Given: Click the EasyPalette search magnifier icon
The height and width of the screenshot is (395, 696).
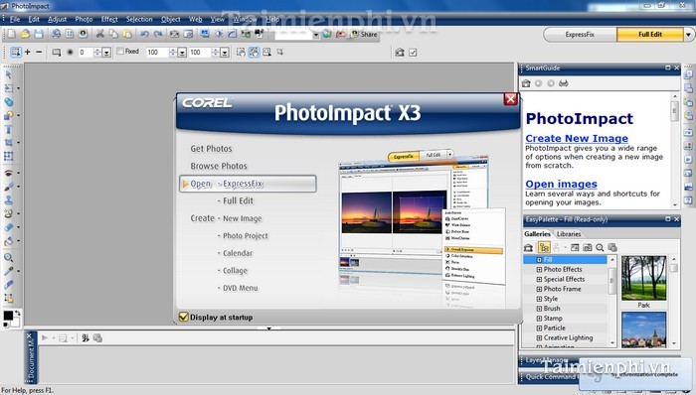Looking at the screenshot, I should pyautogui.click(x=600, y=247).
